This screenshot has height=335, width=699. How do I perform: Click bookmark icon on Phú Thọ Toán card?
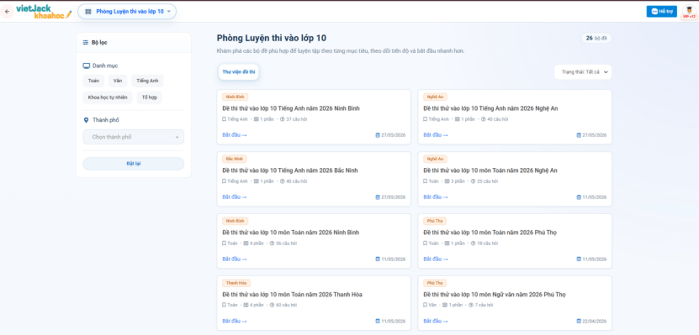click(x=426, y=243)
